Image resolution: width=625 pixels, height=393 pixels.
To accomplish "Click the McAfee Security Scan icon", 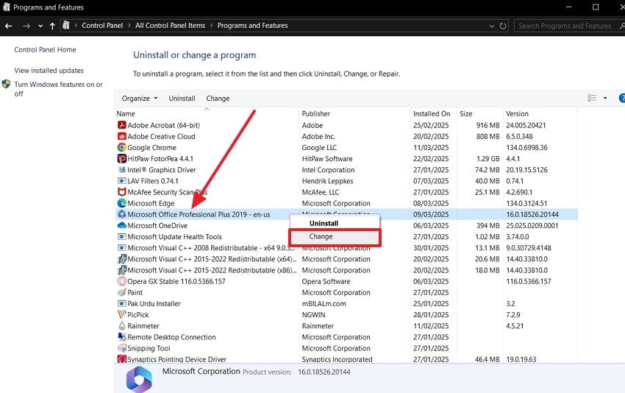I will pyautogui.click(x=122, y=192).
